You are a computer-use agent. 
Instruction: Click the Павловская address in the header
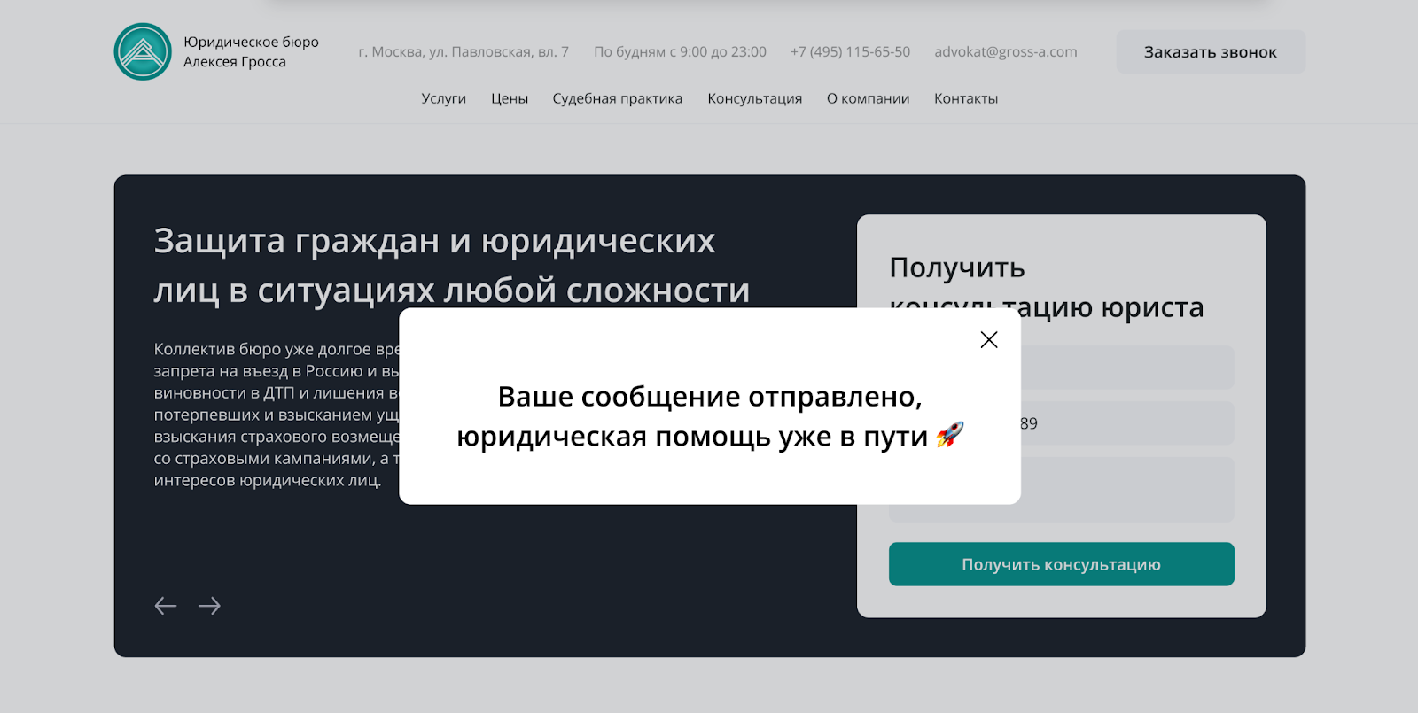(x=464, y=52)
